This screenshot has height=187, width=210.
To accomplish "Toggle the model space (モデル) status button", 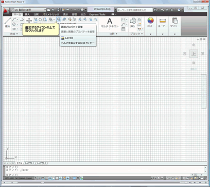I will 153,178.
